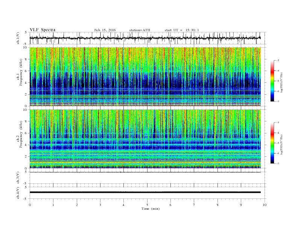The width and height of the screenshot is (298, 230).
Task: Click the "3" tick label on the time axis
Action: pyautogui.click(x=100, y=205)
